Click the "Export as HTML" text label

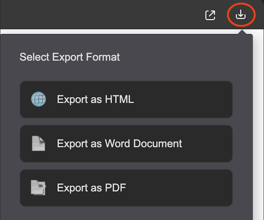(x=95, y=99)
